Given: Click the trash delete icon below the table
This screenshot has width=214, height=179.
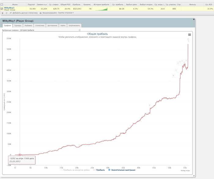Looking at the screenshot, I should (2, 13).
